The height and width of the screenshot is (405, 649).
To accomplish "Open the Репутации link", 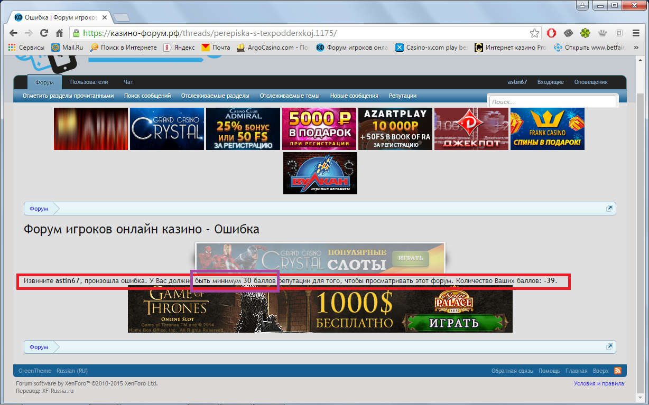I will (x=403, y=96).
